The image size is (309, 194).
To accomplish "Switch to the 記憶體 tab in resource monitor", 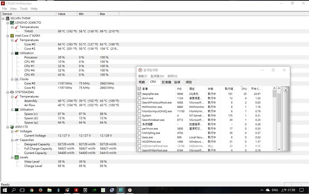I will coord(166,82).
